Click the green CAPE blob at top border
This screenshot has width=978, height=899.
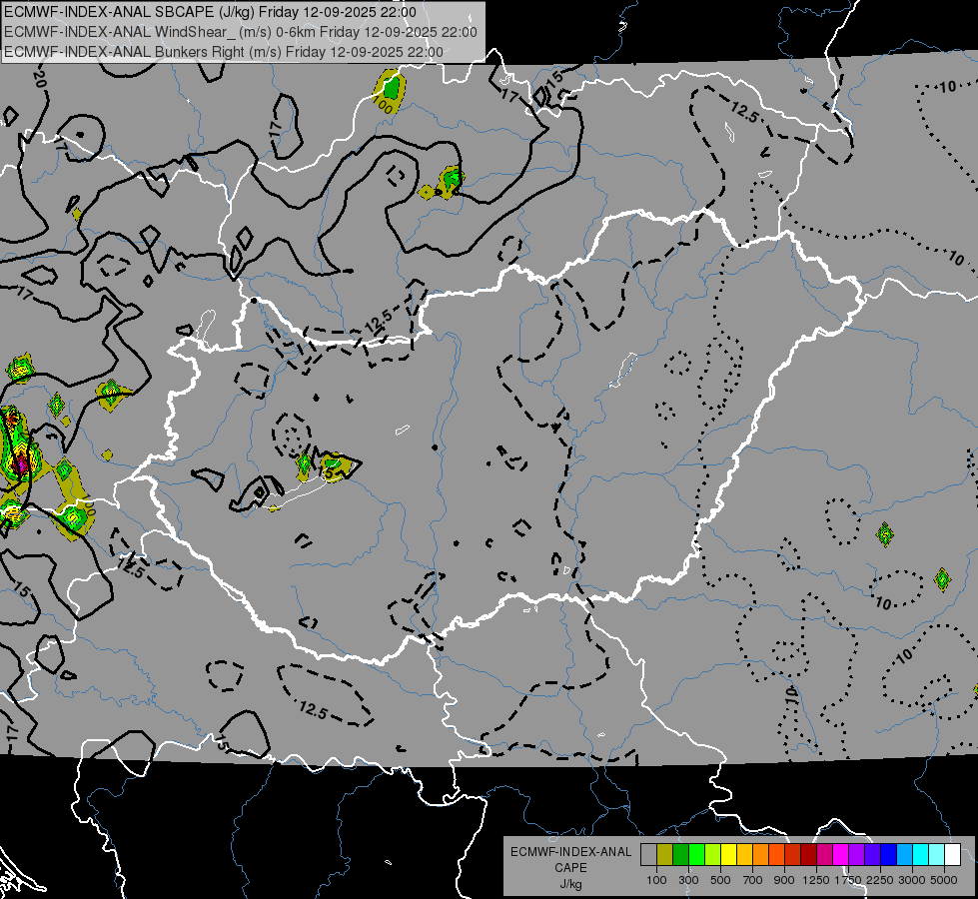tap(391, 87)
